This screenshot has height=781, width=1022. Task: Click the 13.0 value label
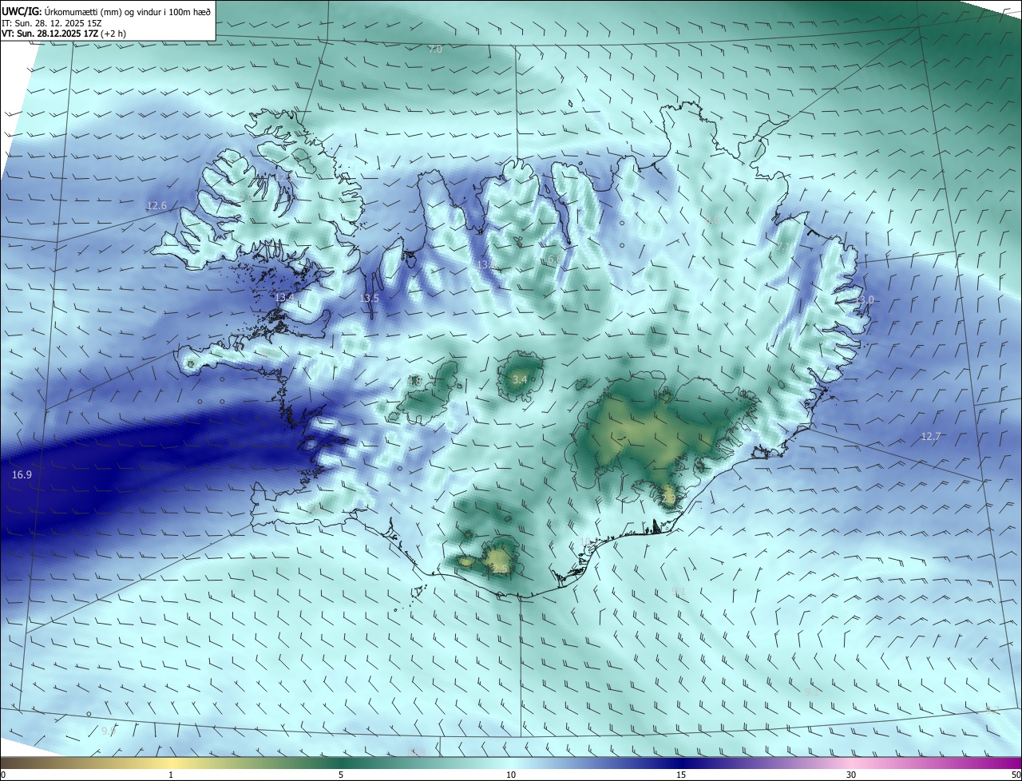(x=866, y=299)
